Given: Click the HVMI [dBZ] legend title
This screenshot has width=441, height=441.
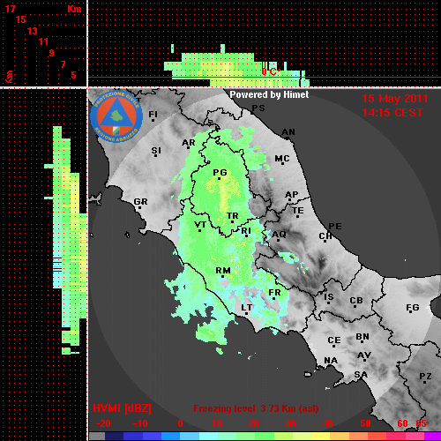Looking at the screenshot, I should [x=122, y=408].
